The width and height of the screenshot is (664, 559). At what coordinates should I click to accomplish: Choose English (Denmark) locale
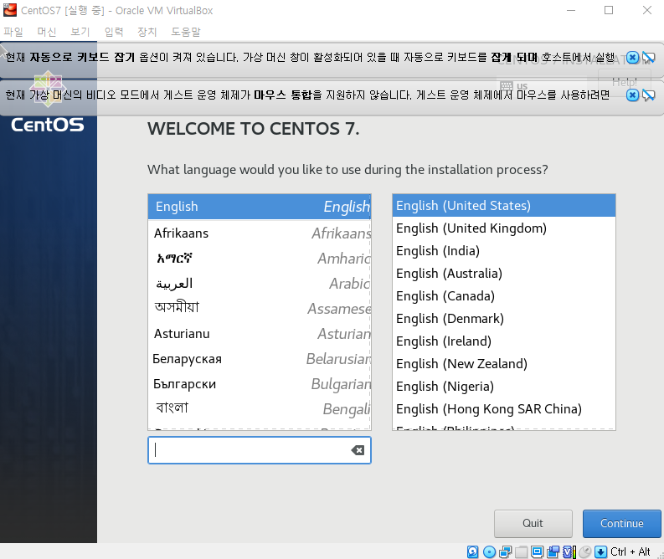[x=504, y=319]
